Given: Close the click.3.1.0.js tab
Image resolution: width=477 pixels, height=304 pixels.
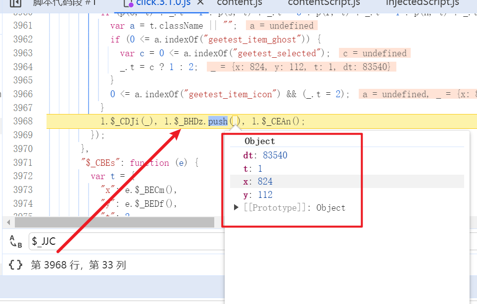Looking at the screenshot, I should pos(200,3).
